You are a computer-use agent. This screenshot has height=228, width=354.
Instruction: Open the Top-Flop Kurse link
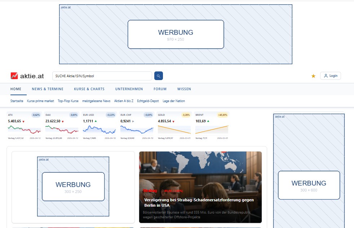click(68, 101)
